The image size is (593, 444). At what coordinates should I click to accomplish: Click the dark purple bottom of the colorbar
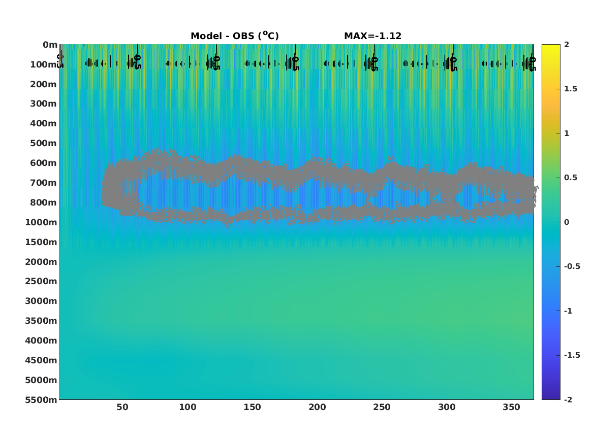pos(551,396)
